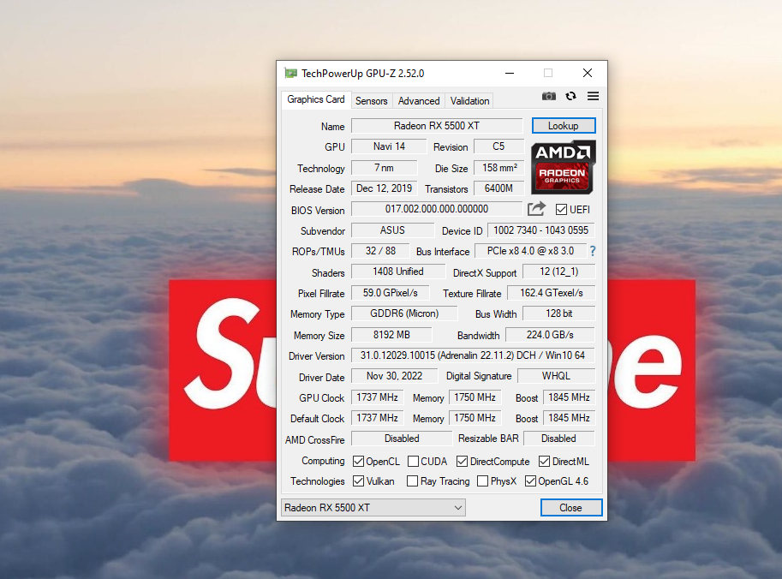
Task: Click the AMD CrossFire field showing Disabled
Action: pyautogui.click(x=402, y=439)
